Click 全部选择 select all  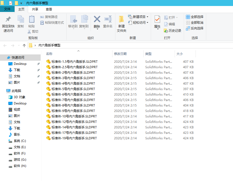(x=194, y=17)
